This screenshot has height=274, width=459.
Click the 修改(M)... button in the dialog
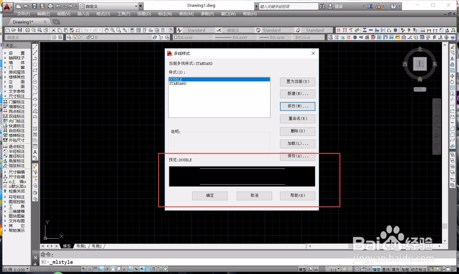click(x=297, y=106)
